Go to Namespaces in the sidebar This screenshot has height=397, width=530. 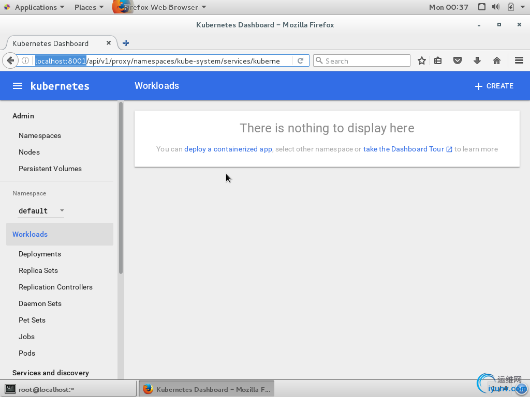[40, 136]
